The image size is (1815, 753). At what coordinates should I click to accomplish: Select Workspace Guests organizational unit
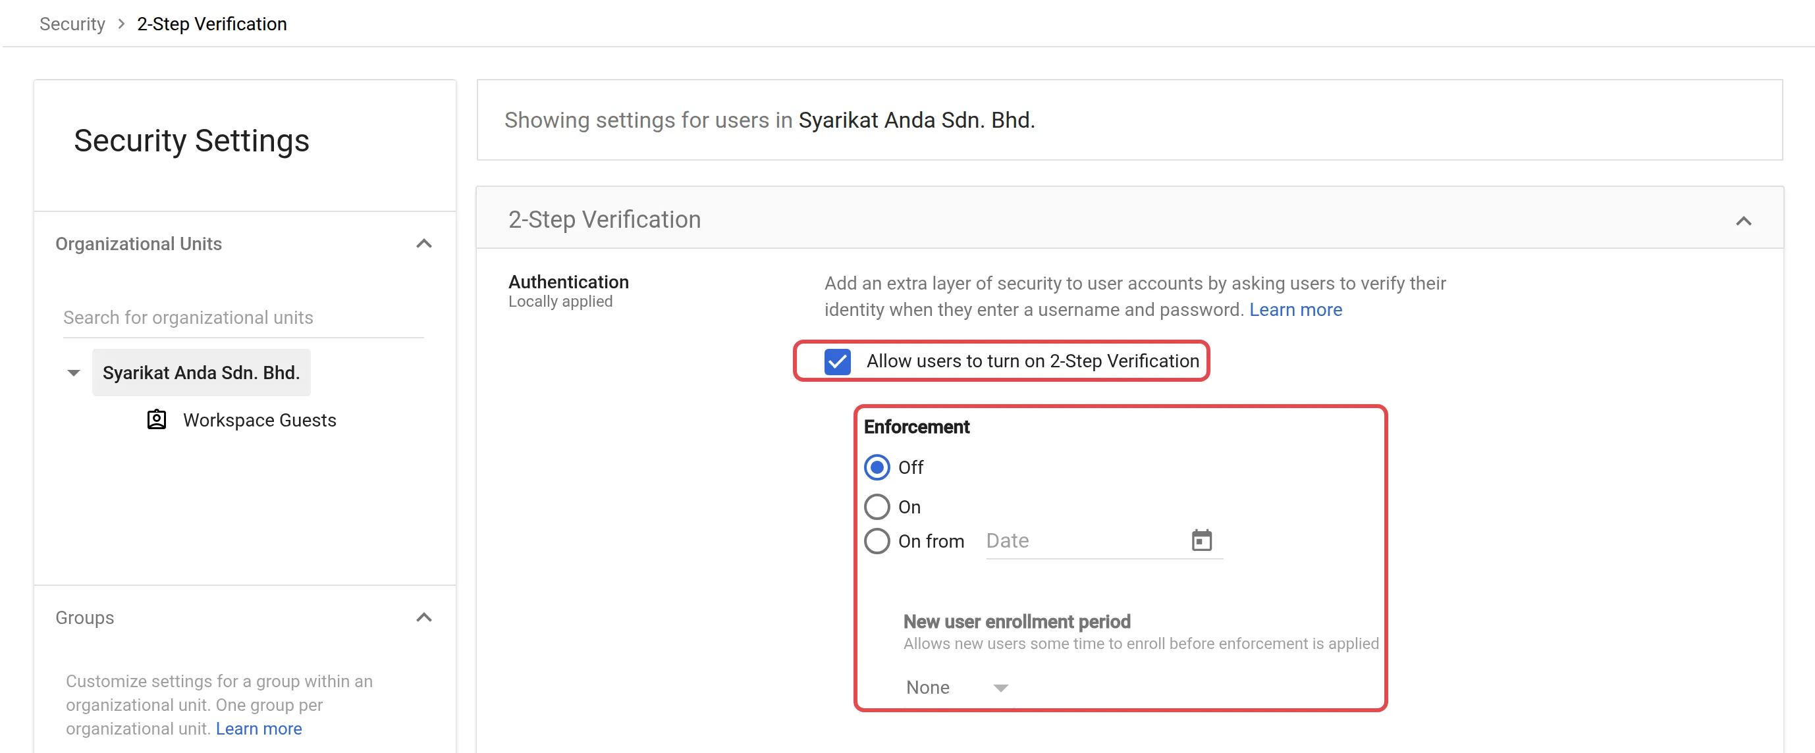pos(259,421)
